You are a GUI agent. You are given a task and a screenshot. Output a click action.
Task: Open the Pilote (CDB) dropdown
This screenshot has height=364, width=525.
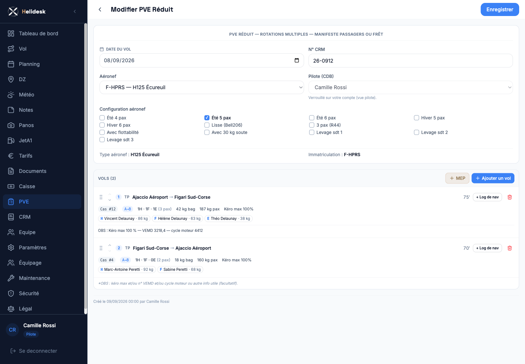pos(411,87)
